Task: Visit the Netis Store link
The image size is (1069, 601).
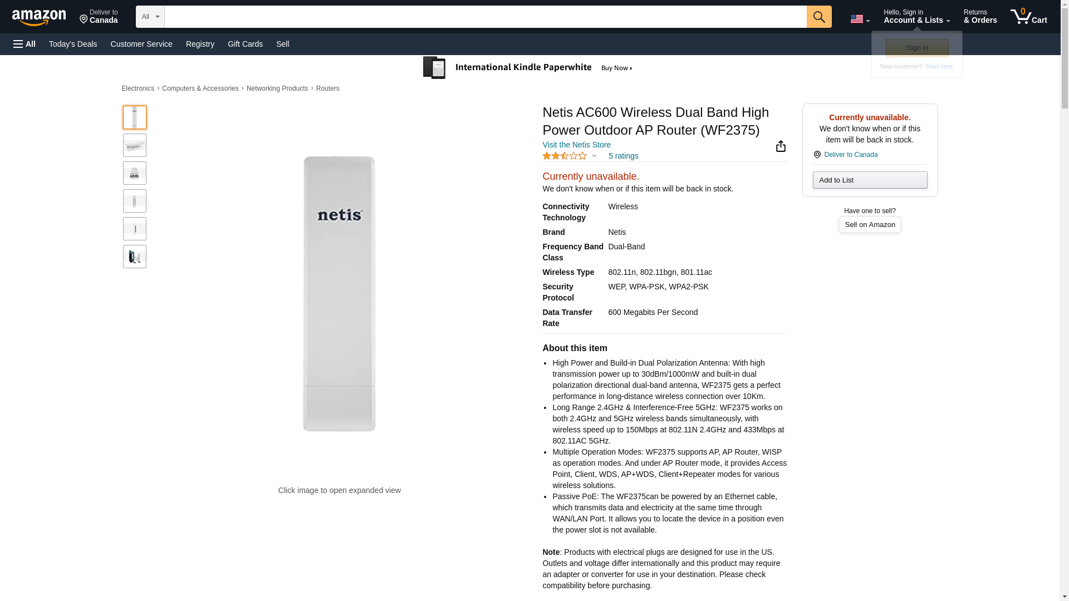Action: pos(576,145)
